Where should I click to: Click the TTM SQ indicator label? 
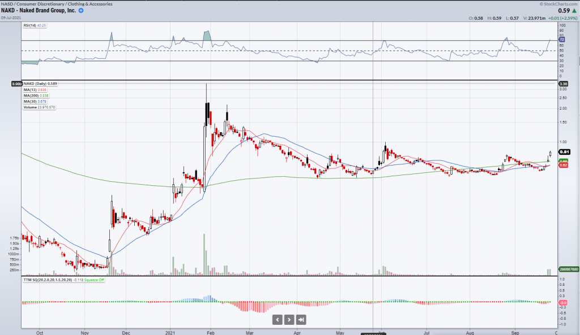coord(48,280)
